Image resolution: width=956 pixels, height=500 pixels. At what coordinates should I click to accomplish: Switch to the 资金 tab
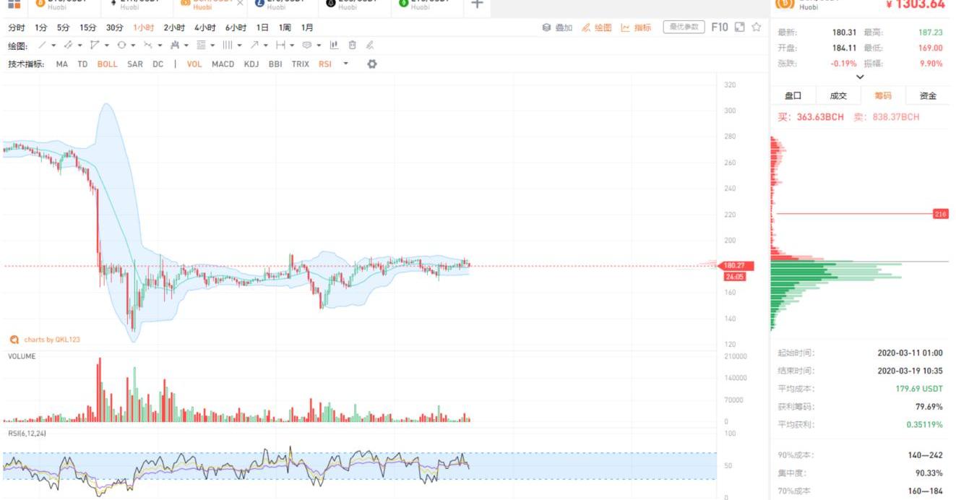pos(928,95)
